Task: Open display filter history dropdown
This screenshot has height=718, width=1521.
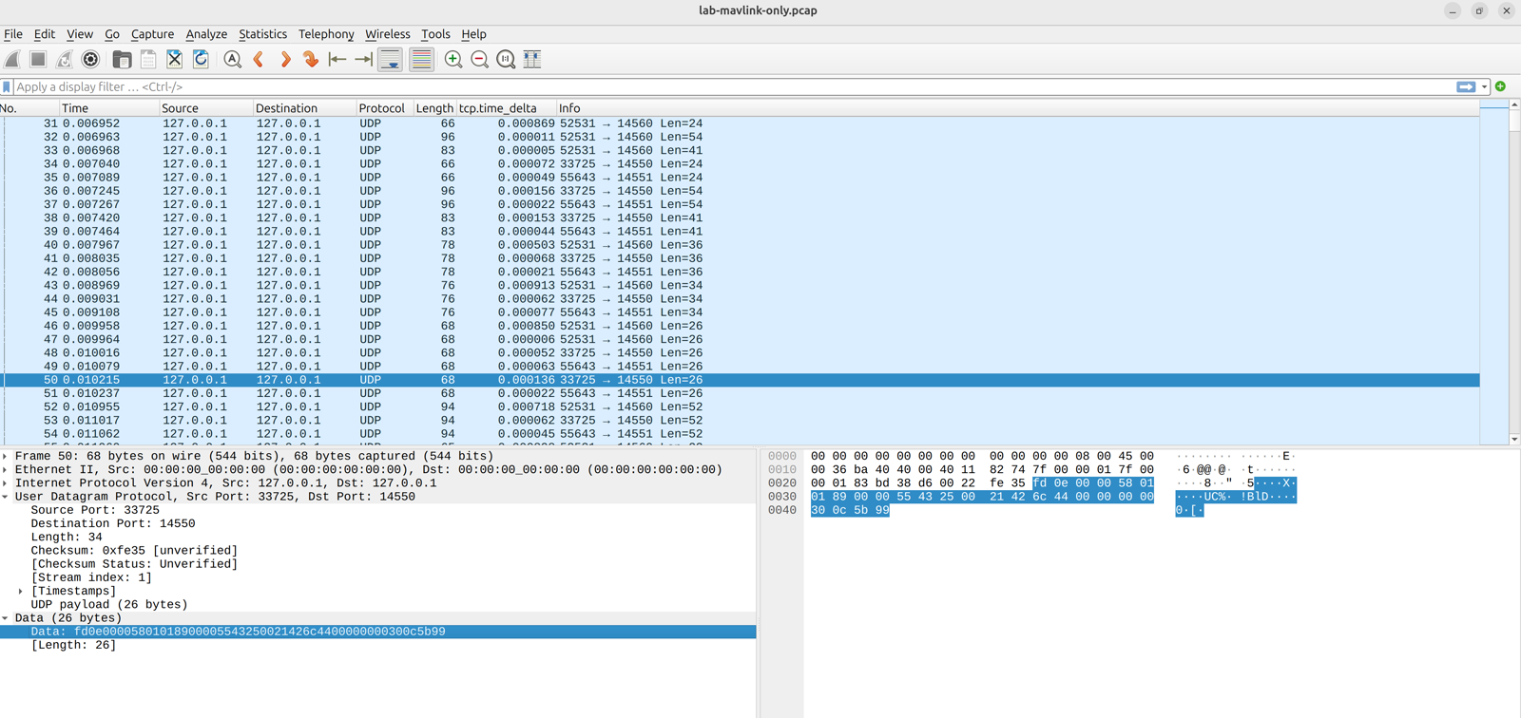Action: tap(1484, 86)
